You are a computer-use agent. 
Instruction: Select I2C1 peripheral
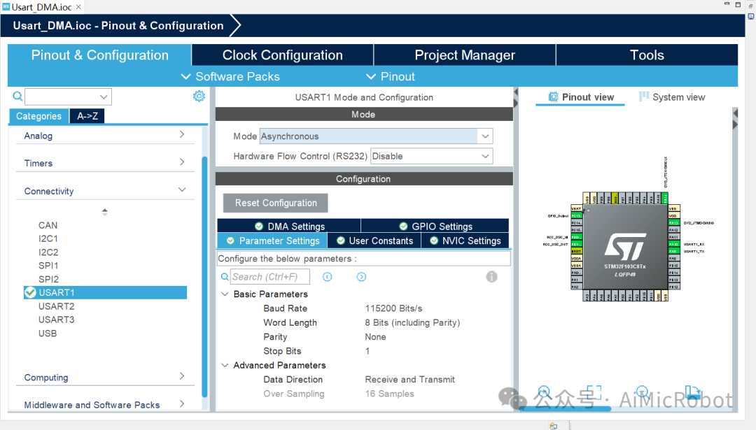pyautogui.click(x=48, y=239)
